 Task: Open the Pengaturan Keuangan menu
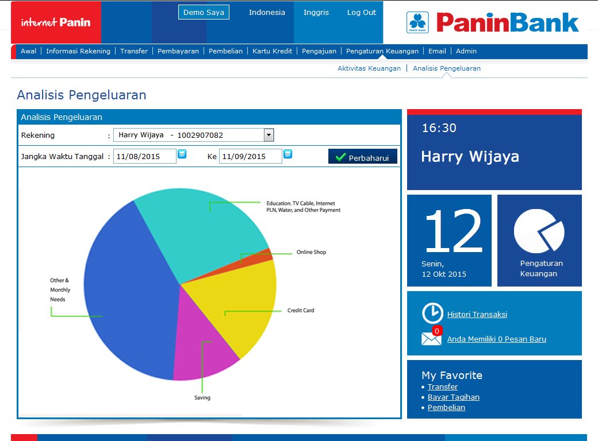[x=382, y=51]
